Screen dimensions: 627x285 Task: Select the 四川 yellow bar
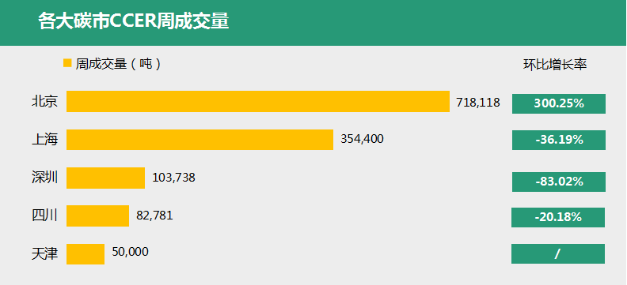[97, 216]
